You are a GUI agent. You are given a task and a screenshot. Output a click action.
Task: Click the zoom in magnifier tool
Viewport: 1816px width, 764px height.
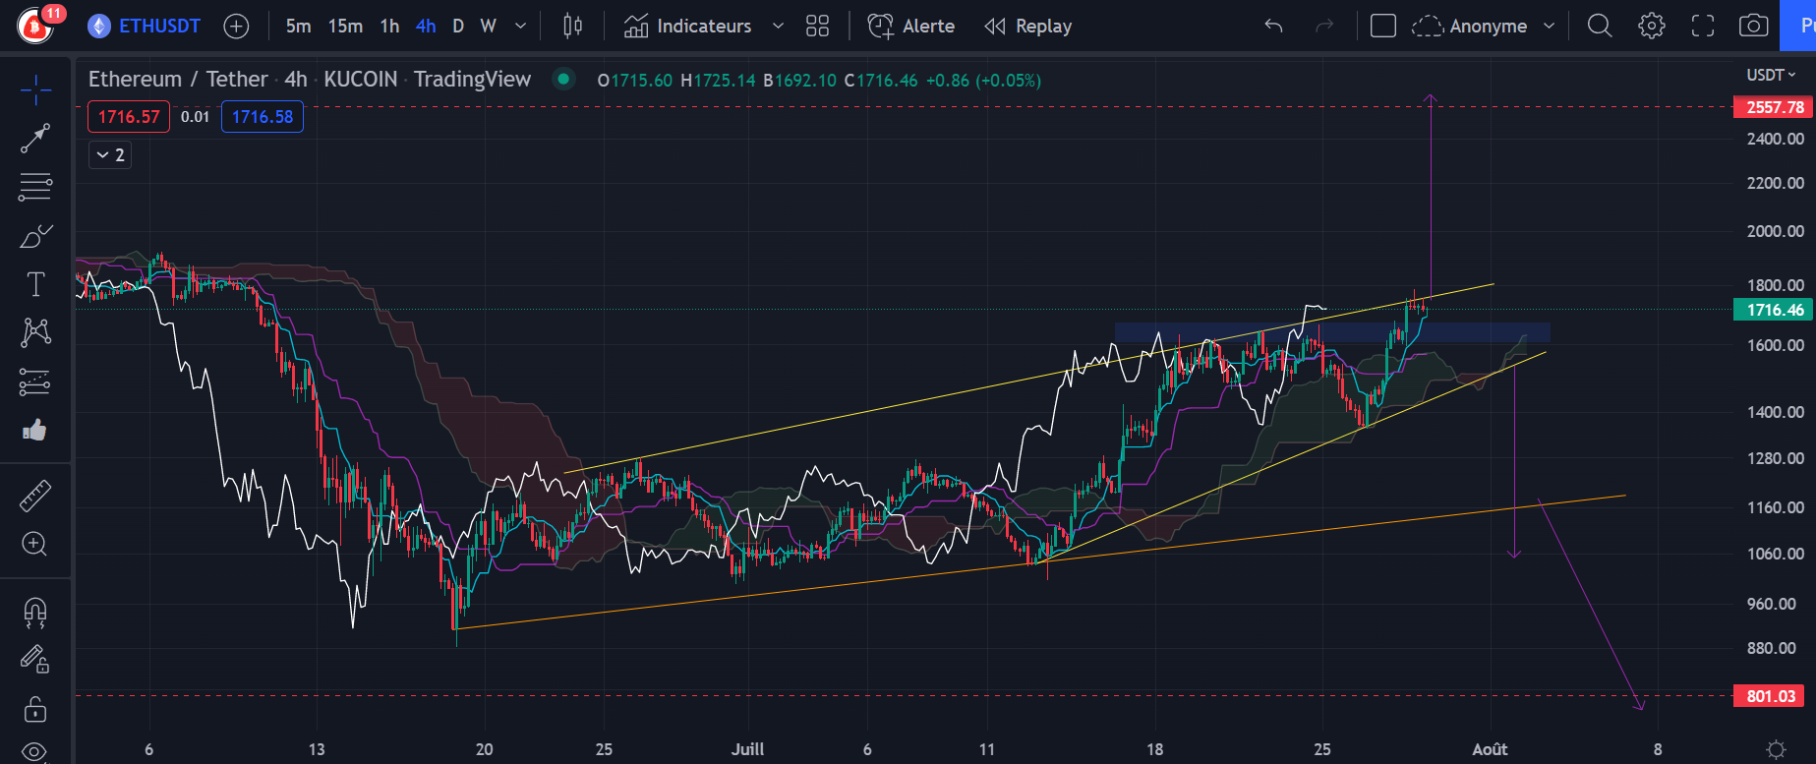[x=35, y=544]
